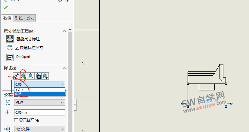Click the left arrow handle of dimension
Screen dimensions: 249x132
click(x=182, y=104)
